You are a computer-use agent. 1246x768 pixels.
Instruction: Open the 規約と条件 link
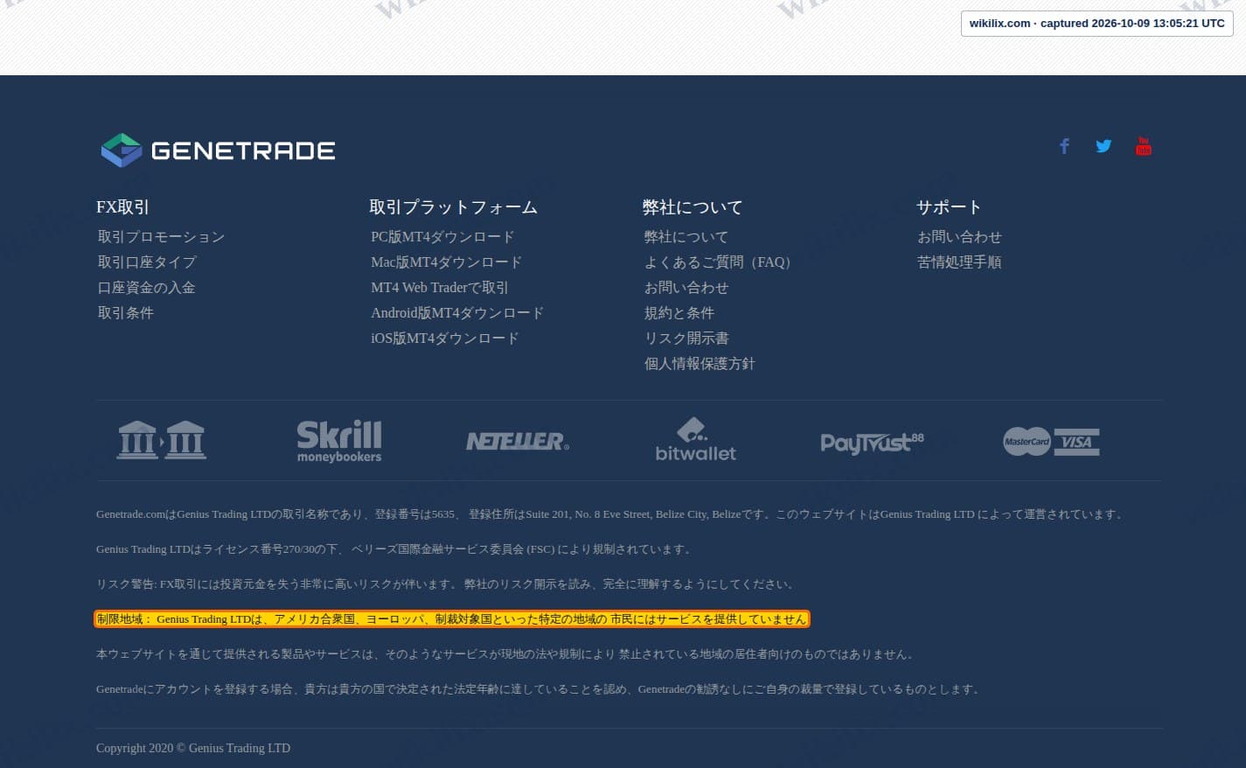(679, 313)
